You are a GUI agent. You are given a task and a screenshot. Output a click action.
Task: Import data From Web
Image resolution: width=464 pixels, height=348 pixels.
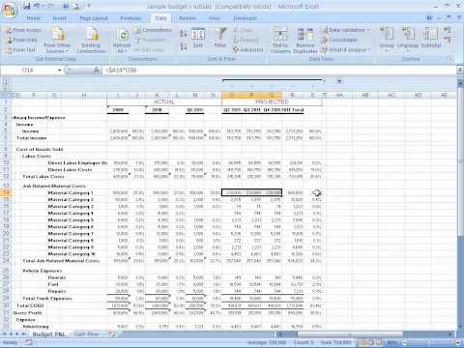[x=22, y=40]
